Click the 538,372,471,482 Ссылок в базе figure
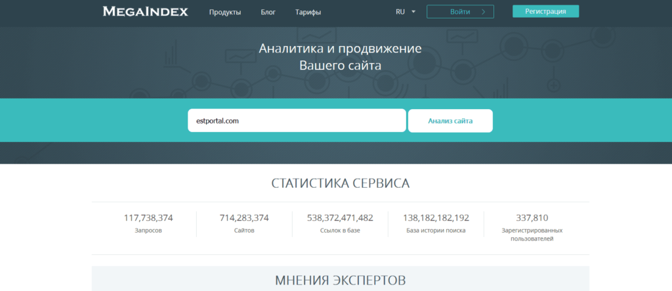The height and width of the screenshot is (291, 672). (x=340, y=218)
